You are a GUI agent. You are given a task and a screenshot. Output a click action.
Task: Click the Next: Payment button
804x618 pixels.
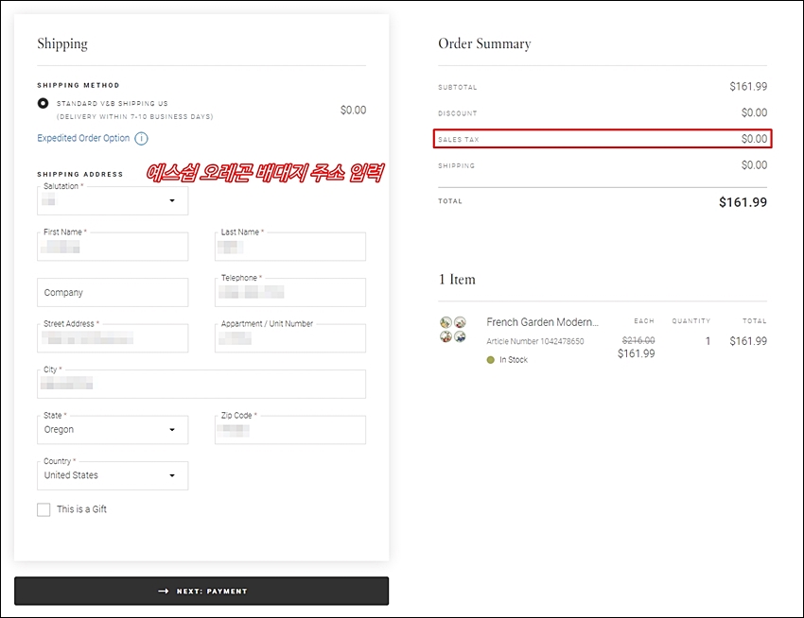201,591
